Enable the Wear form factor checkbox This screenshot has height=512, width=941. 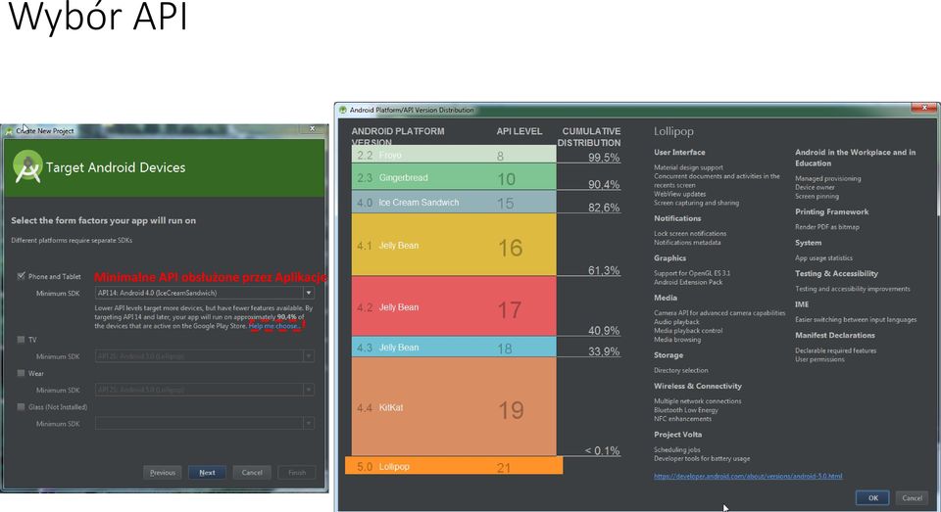pyautogui.click(x=21, y=373)
